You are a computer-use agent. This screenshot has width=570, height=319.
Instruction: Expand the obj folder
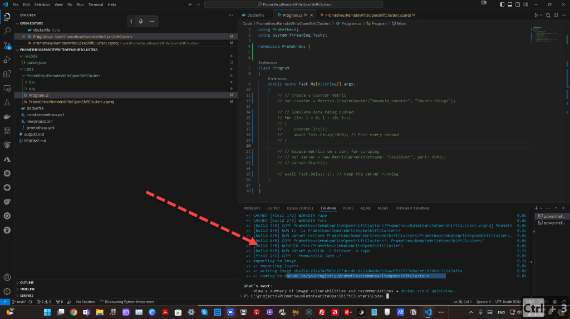tap(32, 89)
